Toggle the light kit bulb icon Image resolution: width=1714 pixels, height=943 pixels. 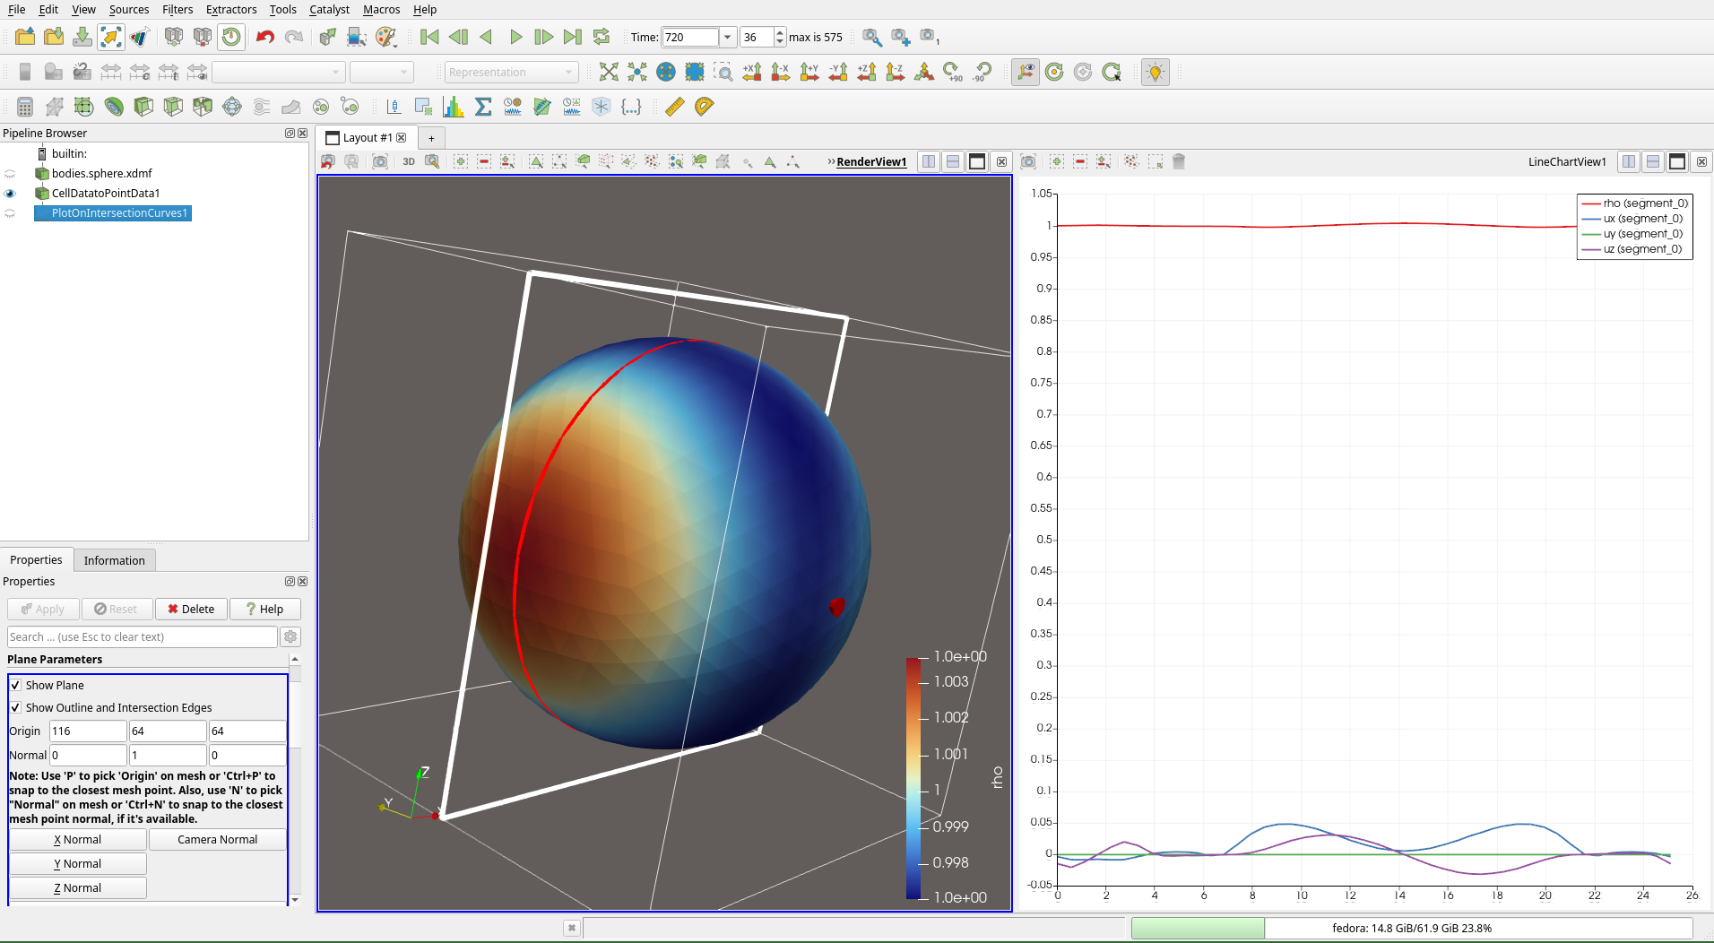click(x=1155, y=72)
